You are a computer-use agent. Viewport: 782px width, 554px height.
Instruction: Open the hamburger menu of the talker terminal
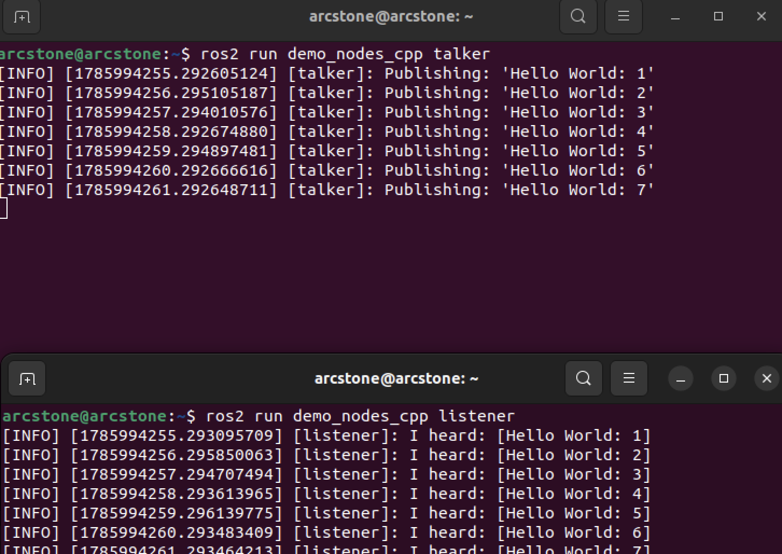tap(624, 17)
